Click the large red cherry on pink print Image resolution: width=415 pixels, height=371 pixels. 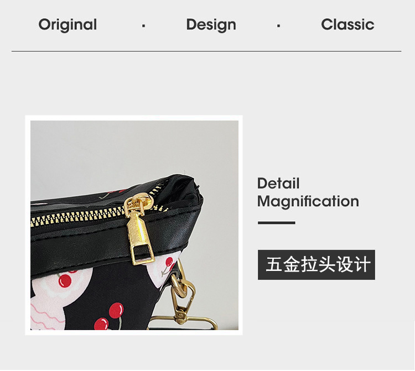[65, 281]
